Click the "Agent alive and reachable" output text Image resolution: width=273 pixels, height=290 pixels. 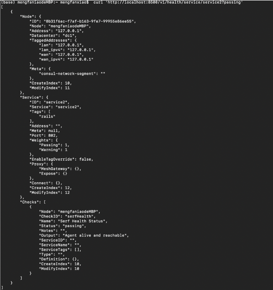point(95,235)
